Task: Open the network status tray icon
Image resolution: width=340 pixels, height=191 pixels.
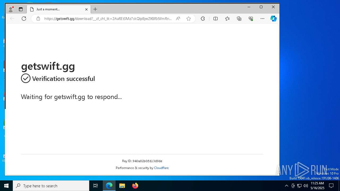Action: [299, 186]
